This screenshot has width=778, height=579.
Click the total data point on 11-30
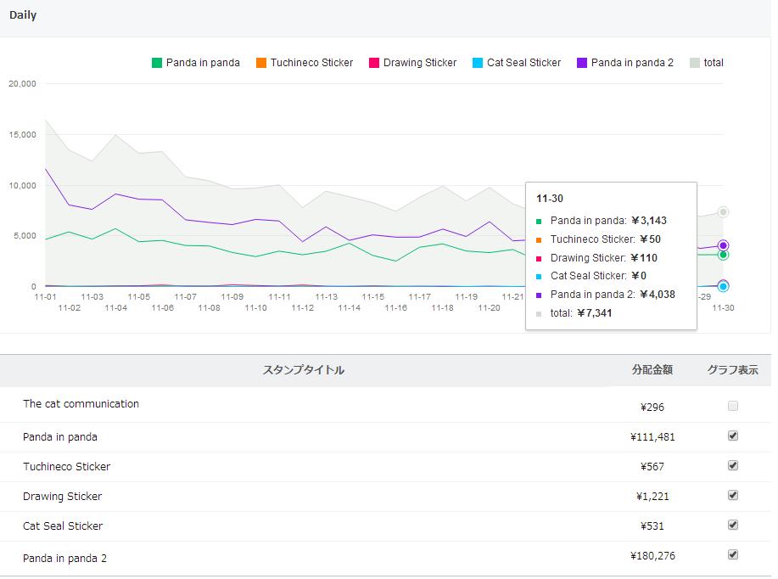pyautogui.click(x=723, y=212)
